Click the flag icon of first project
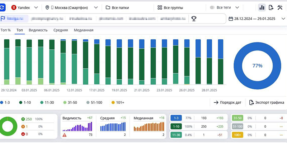The width and height of the screenshot is (287, 143). click(3, 19)
